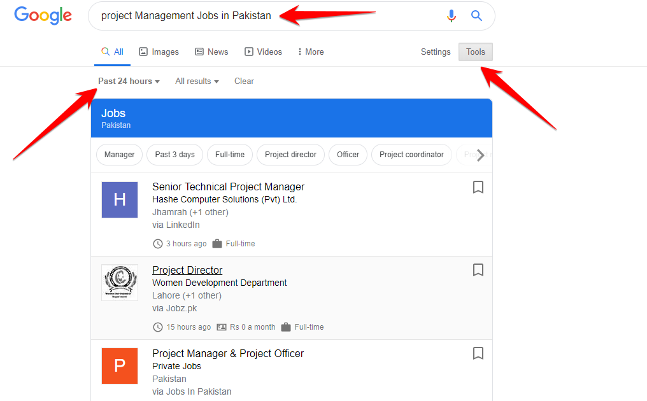The height and width of the screenshot is (401, 647).
Task: Bookmark the Project Director job
Action: click(478, 271)
